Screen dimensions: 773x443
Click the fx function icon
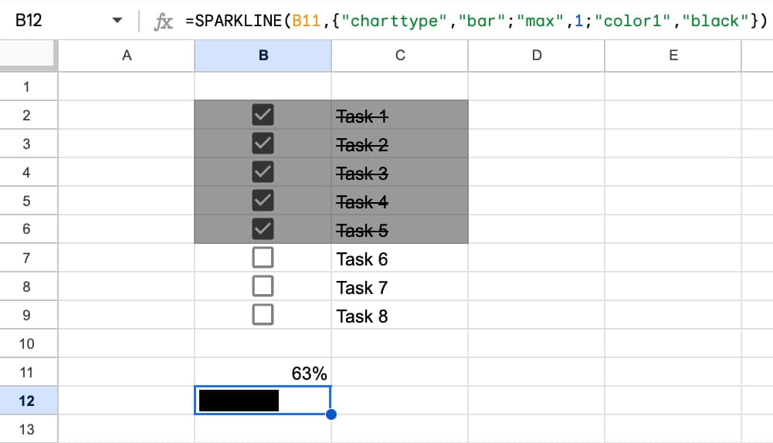pos(164,22)
